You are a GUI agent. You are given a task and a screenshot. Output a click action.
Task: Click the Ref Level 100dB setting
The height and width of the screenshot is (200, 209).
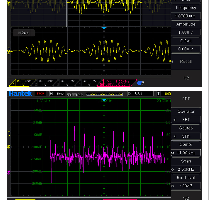point(186,186)
